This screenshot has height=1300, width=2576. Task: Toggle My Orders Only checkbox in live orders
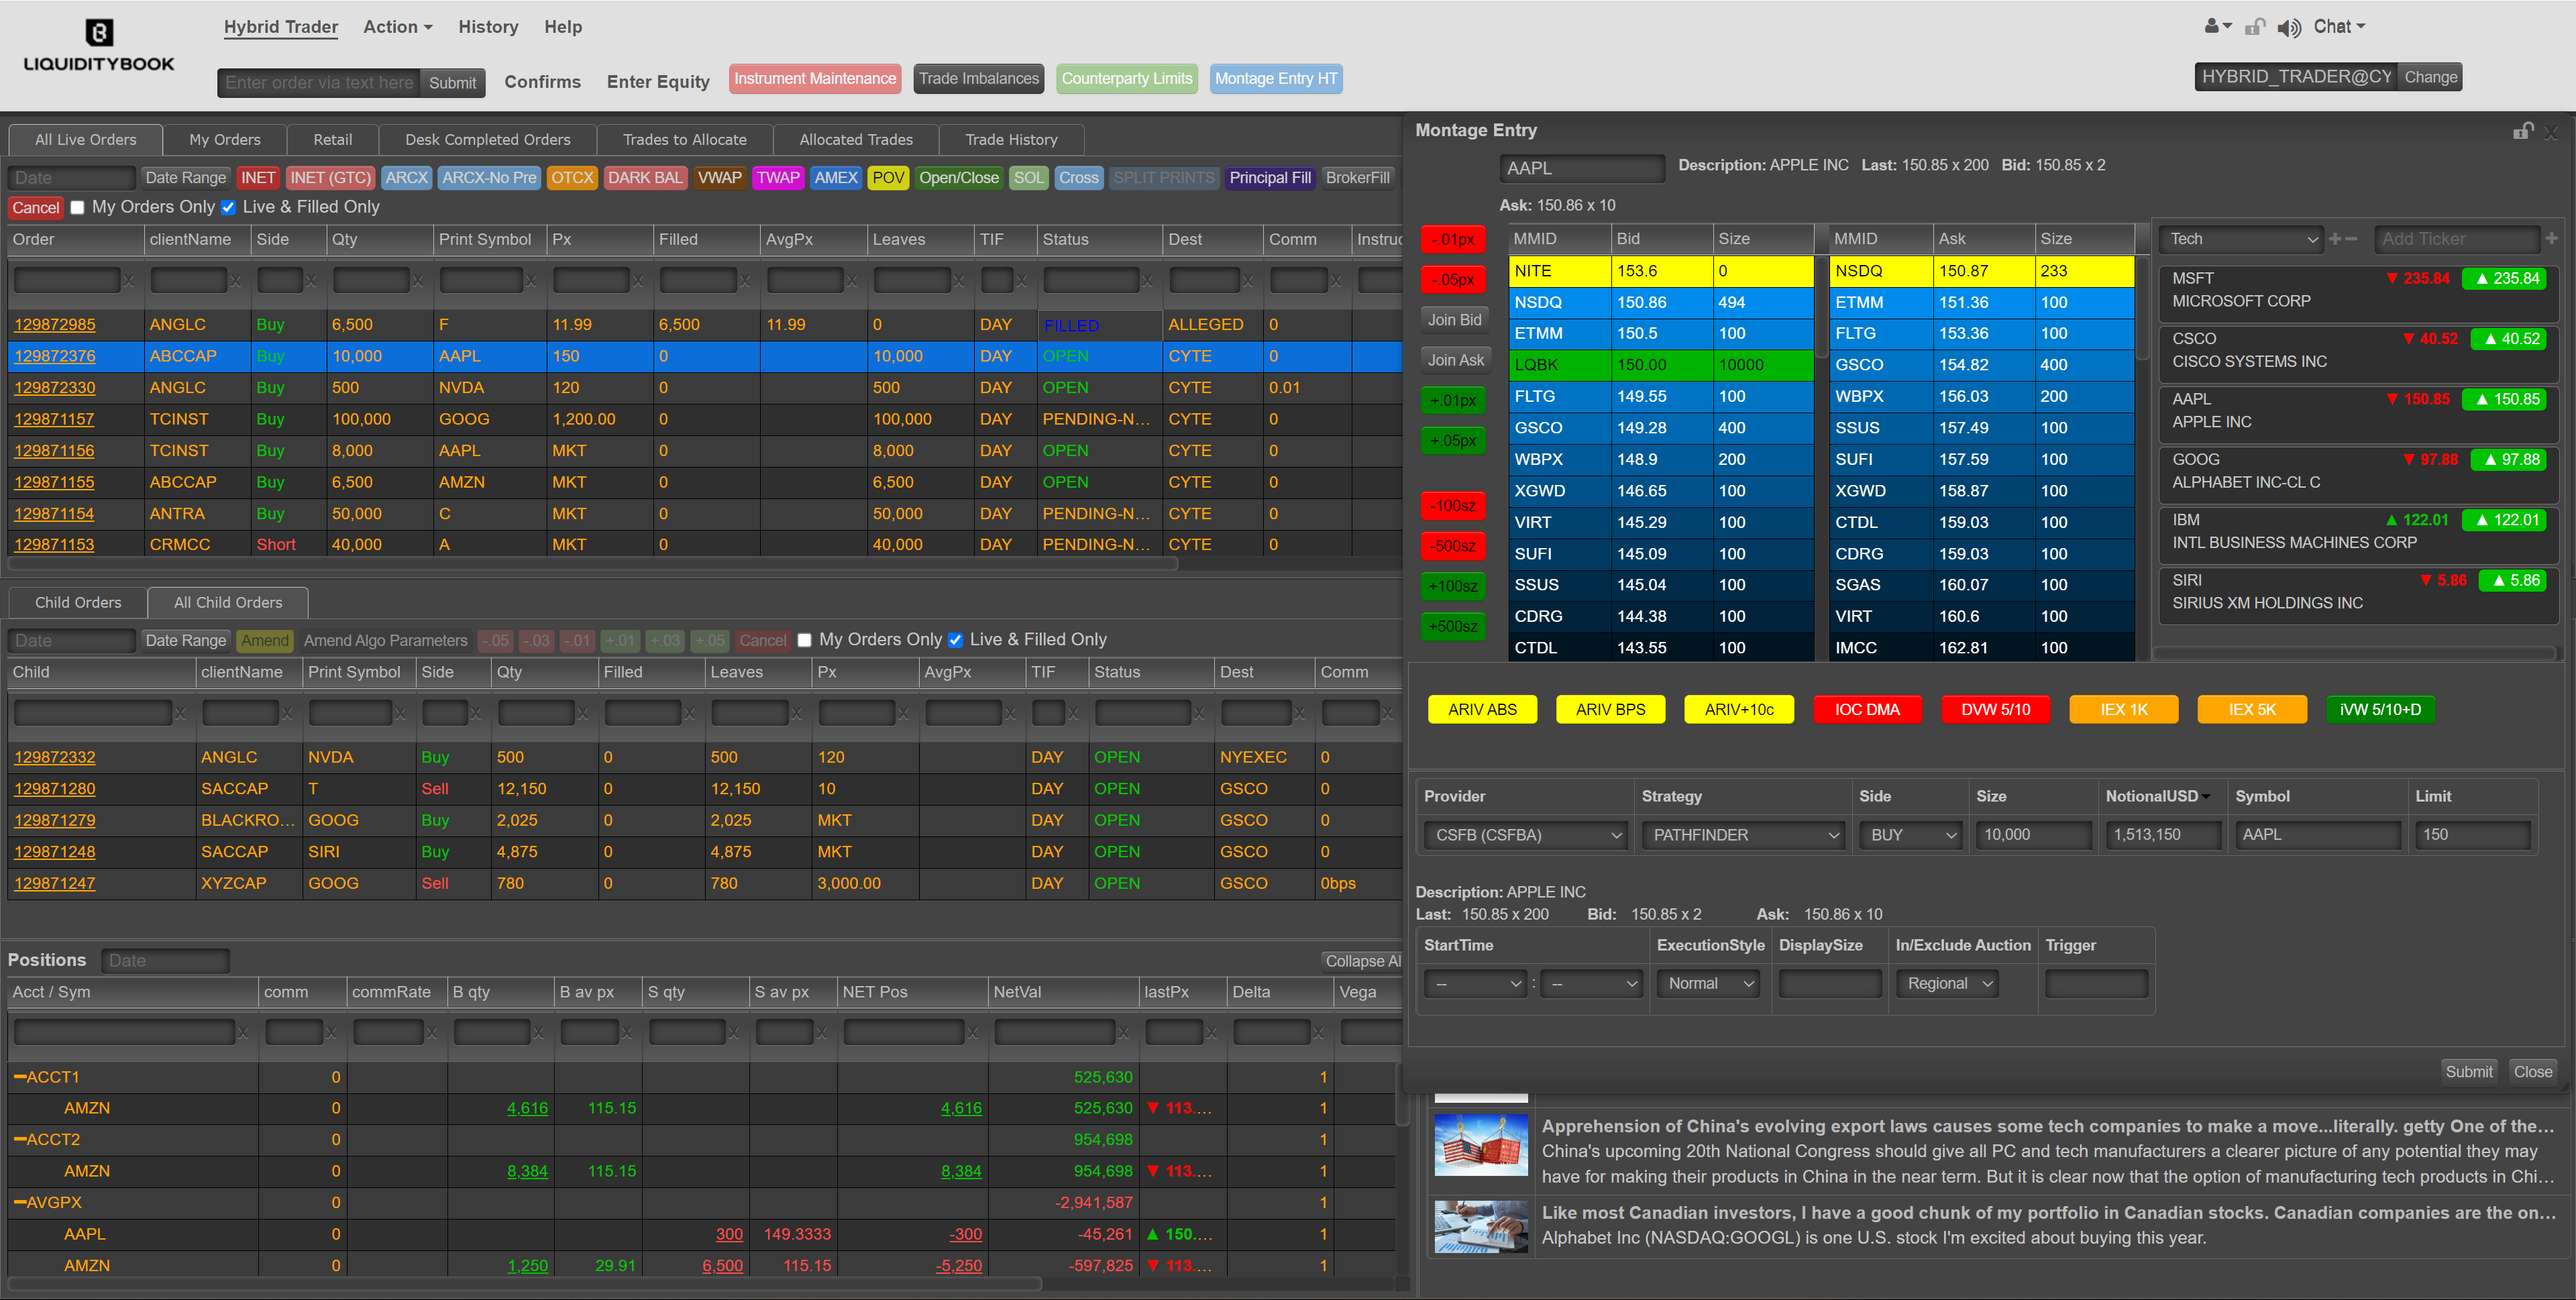tap(77, 208)
